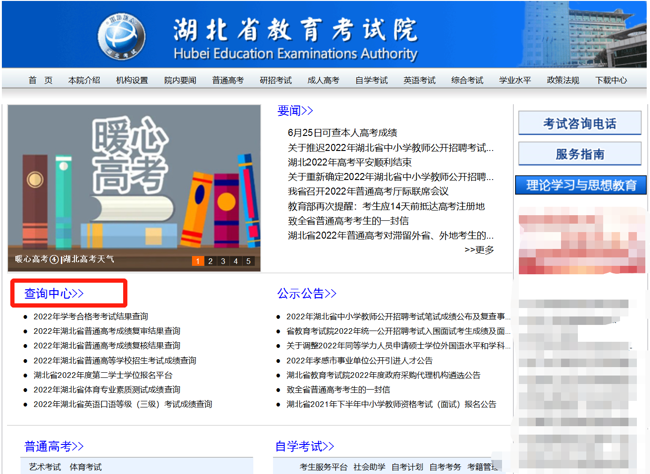This screenshot has height=474, width=650.
Task: Click the 暖心高考 banner image
Action: 134,188
